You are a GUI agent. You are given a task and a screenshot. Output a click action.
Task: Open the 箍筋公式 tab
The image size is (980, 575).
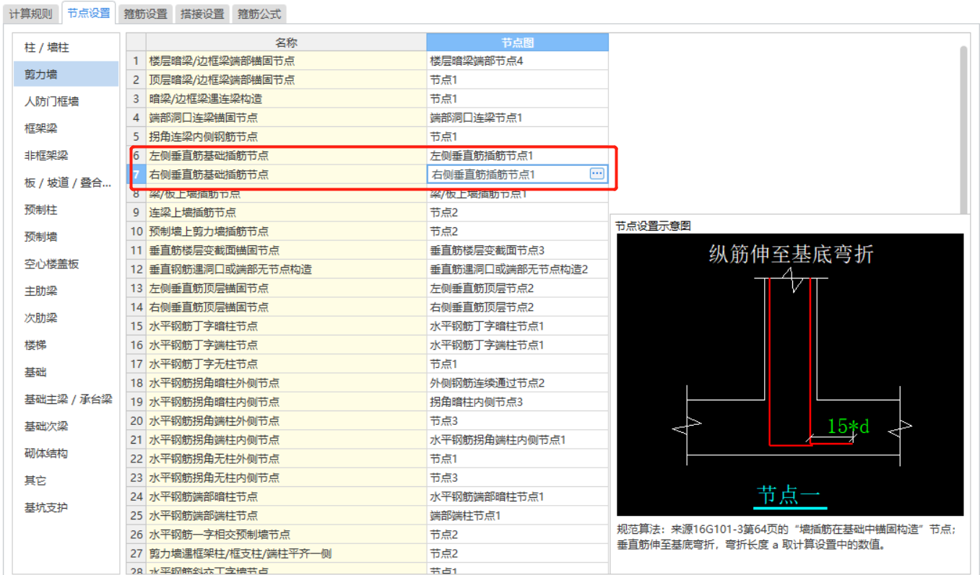(x=259, y=14)
